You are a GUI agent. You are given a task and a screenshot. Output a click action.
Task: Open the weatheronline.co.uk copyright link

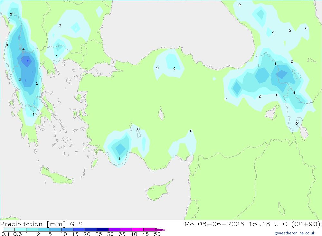tap(295, 233)
